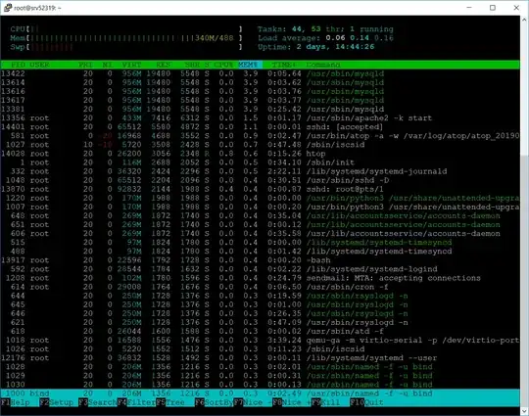Click F10 Quit in footer bar
Image resolution: width=529 pixels, height=416 pixels.
[x=366, y=402]
